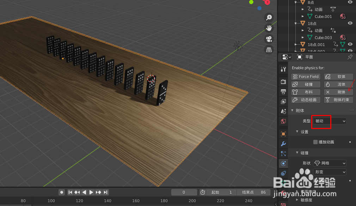Add a 刚体约束 rigid body constraint
This screenshot has height=206, width=356.
[x=338, y=99]
